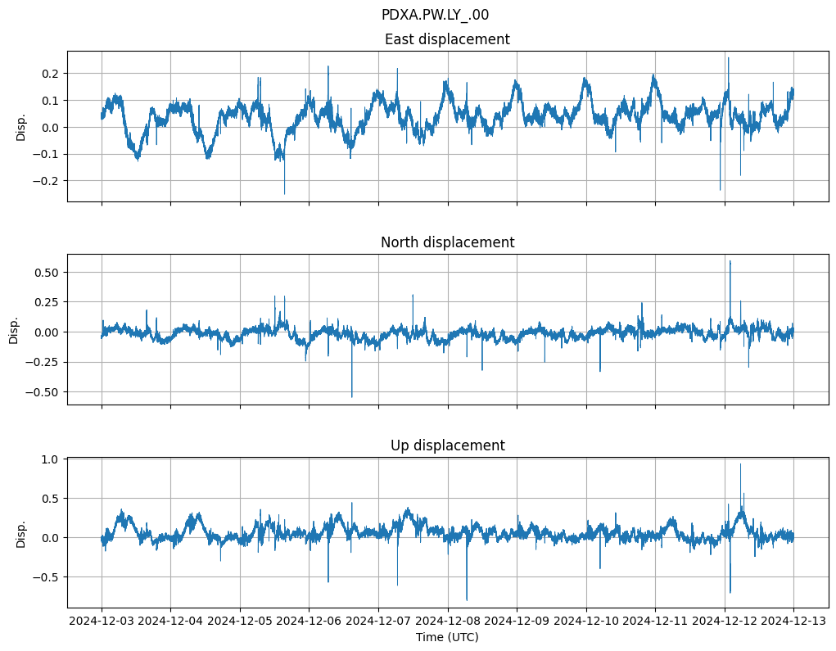Click the Time (UTC) x-axis label
The height and width of the screenshot is (651, 836).
(x=447, y=636)
